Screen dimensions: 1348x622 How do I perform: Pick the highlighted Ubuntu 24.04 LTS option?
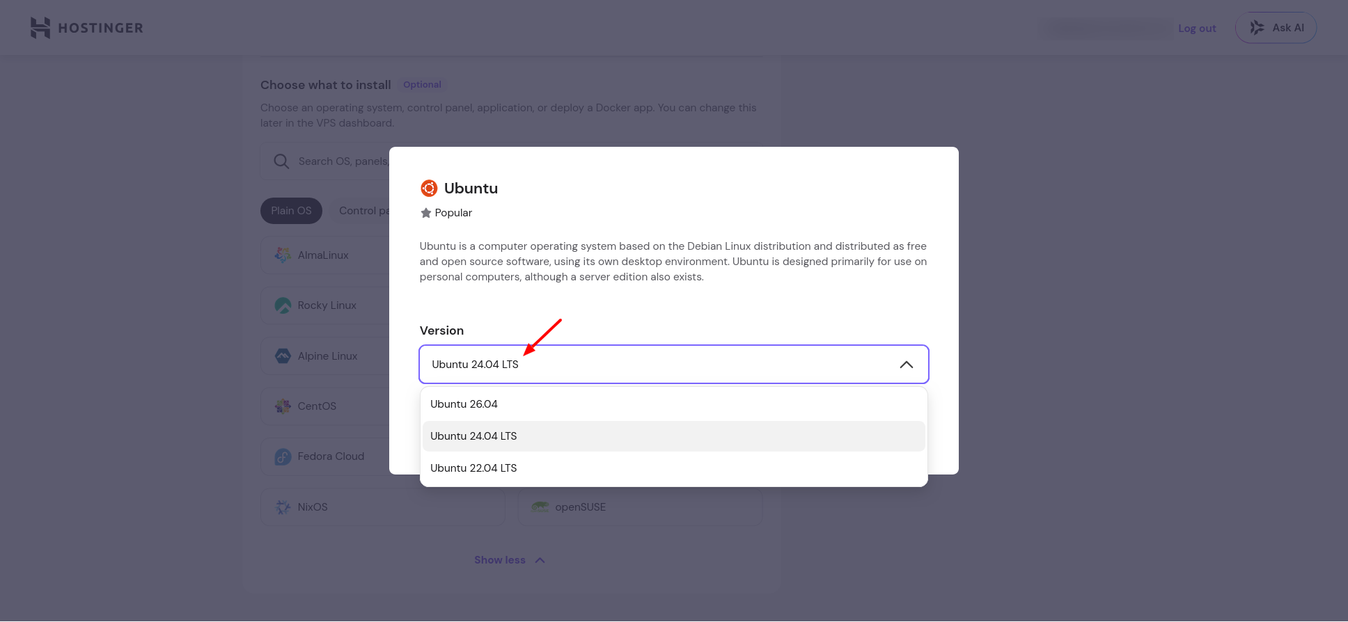(674, 436)
